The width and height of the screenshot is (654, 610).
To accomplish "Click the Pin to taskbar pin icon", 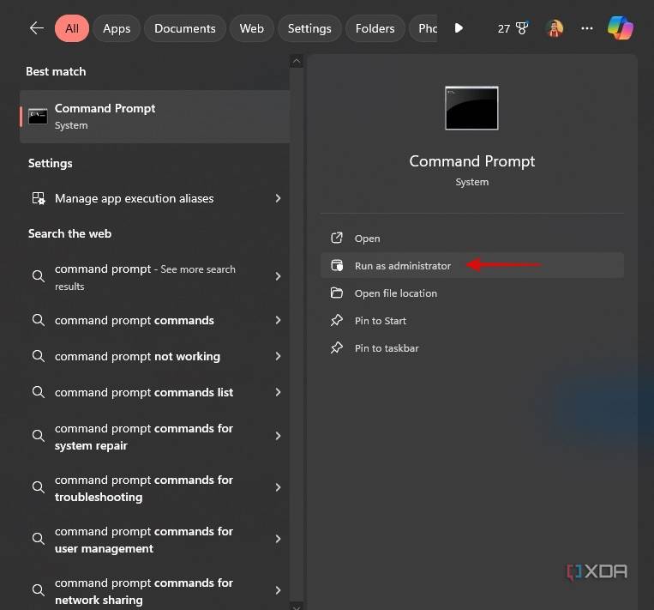I will pyautogui.click(x=337, y=348).
